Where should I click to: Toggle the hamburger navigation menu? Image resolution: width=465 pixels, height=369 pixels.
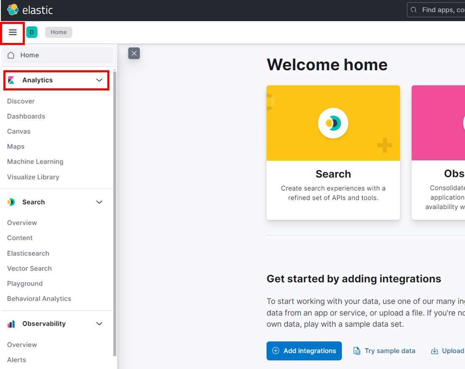(x=13, y=32)
